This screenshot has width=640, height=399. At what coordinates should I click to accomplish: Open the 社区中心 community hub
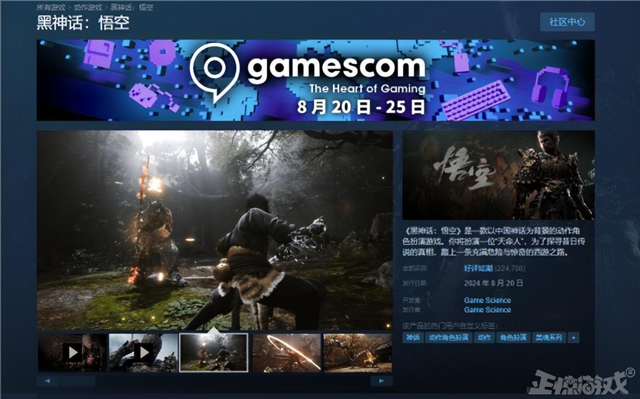[567, 22]
